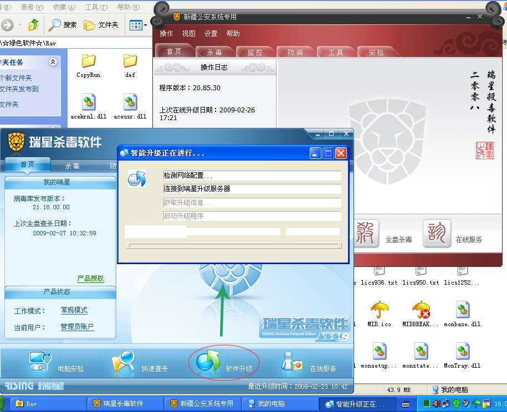This screenshot has width=507, height=412.
Task: Click the 搜索 search toolbar button
Action: (63, 24)
